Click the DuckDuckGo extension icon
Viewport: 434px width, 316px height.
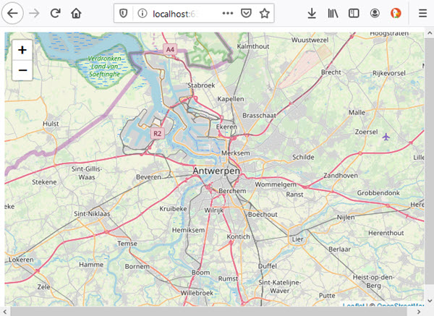pyautogui.click(x=396, y=13)
